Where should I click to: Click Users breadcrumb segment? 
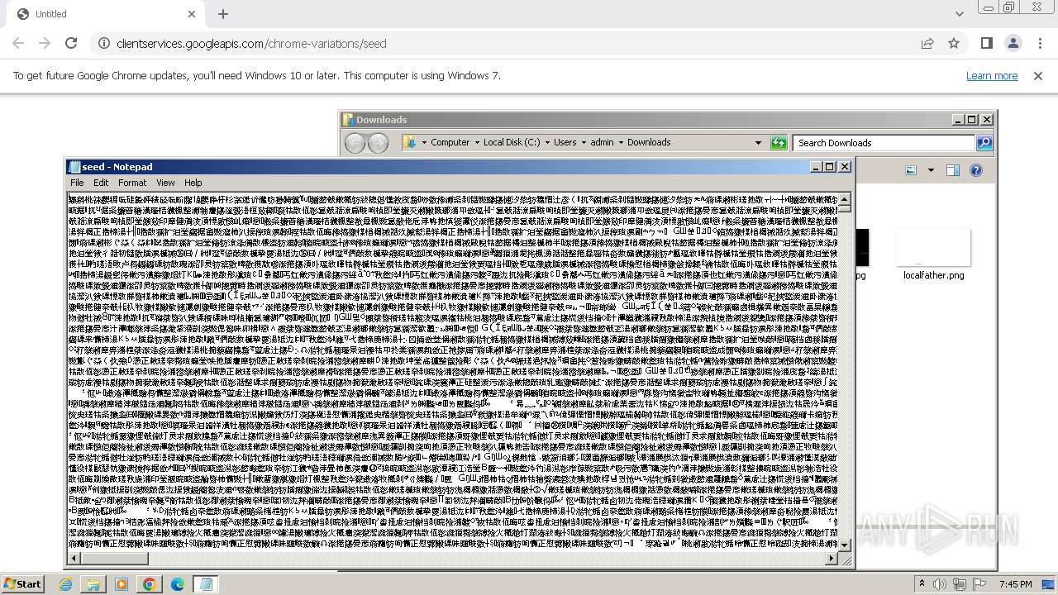(565, 142)
